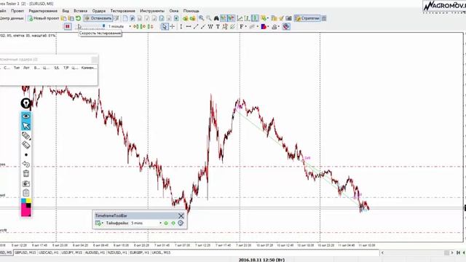Select the W wave symbols tool
Image resolution: width=466 pixels, height=262 pixels.
(210, 27)
